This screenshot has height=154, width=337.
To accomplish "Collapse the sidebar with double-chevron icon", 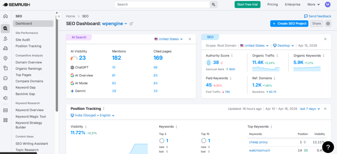I will [59, 16].
